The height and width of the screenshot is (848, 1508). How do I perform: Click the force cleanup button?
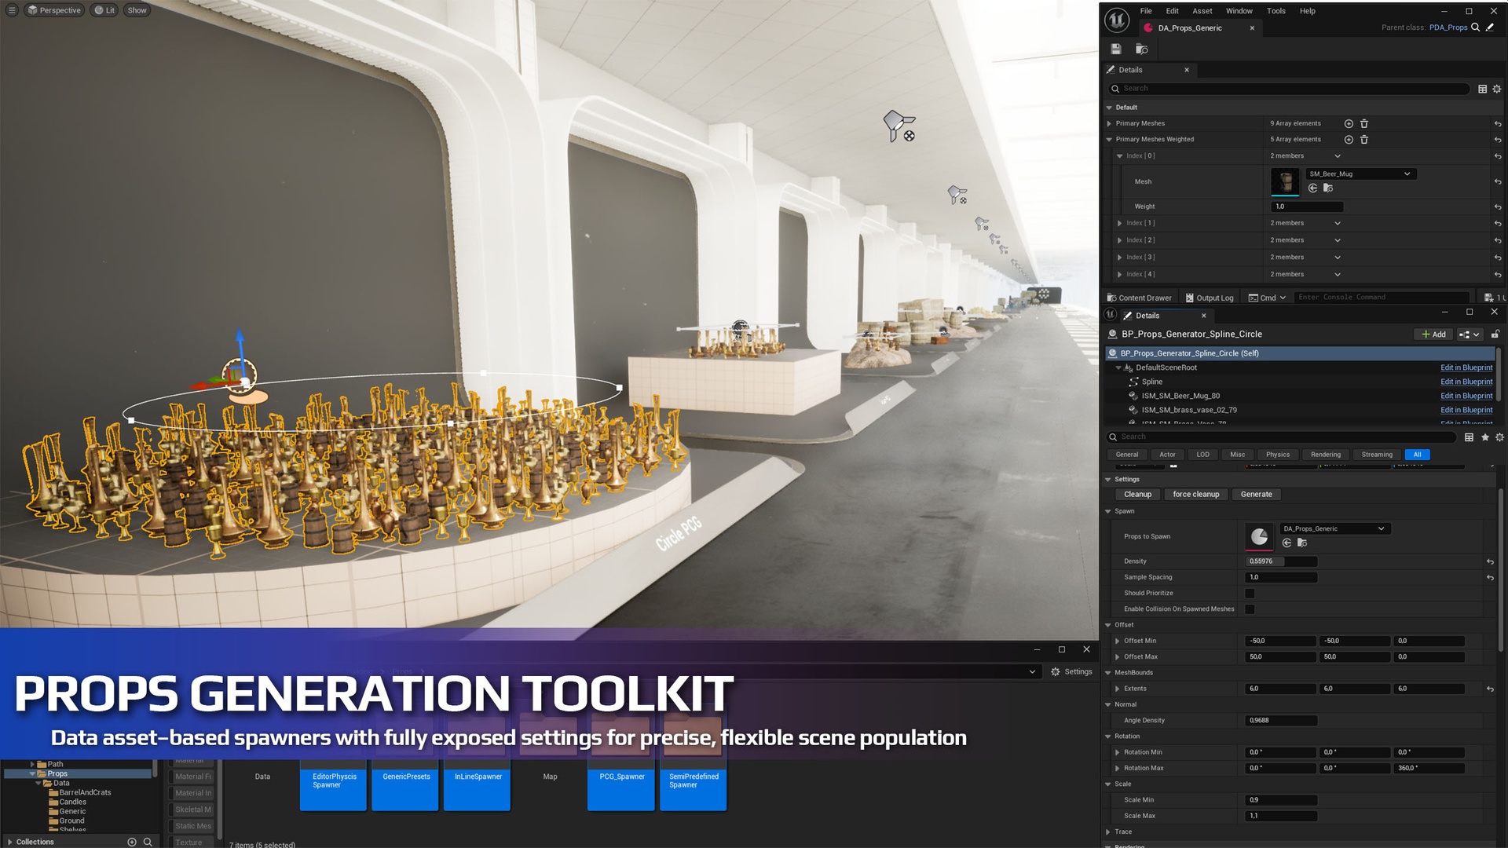[x=1196, y=495]
